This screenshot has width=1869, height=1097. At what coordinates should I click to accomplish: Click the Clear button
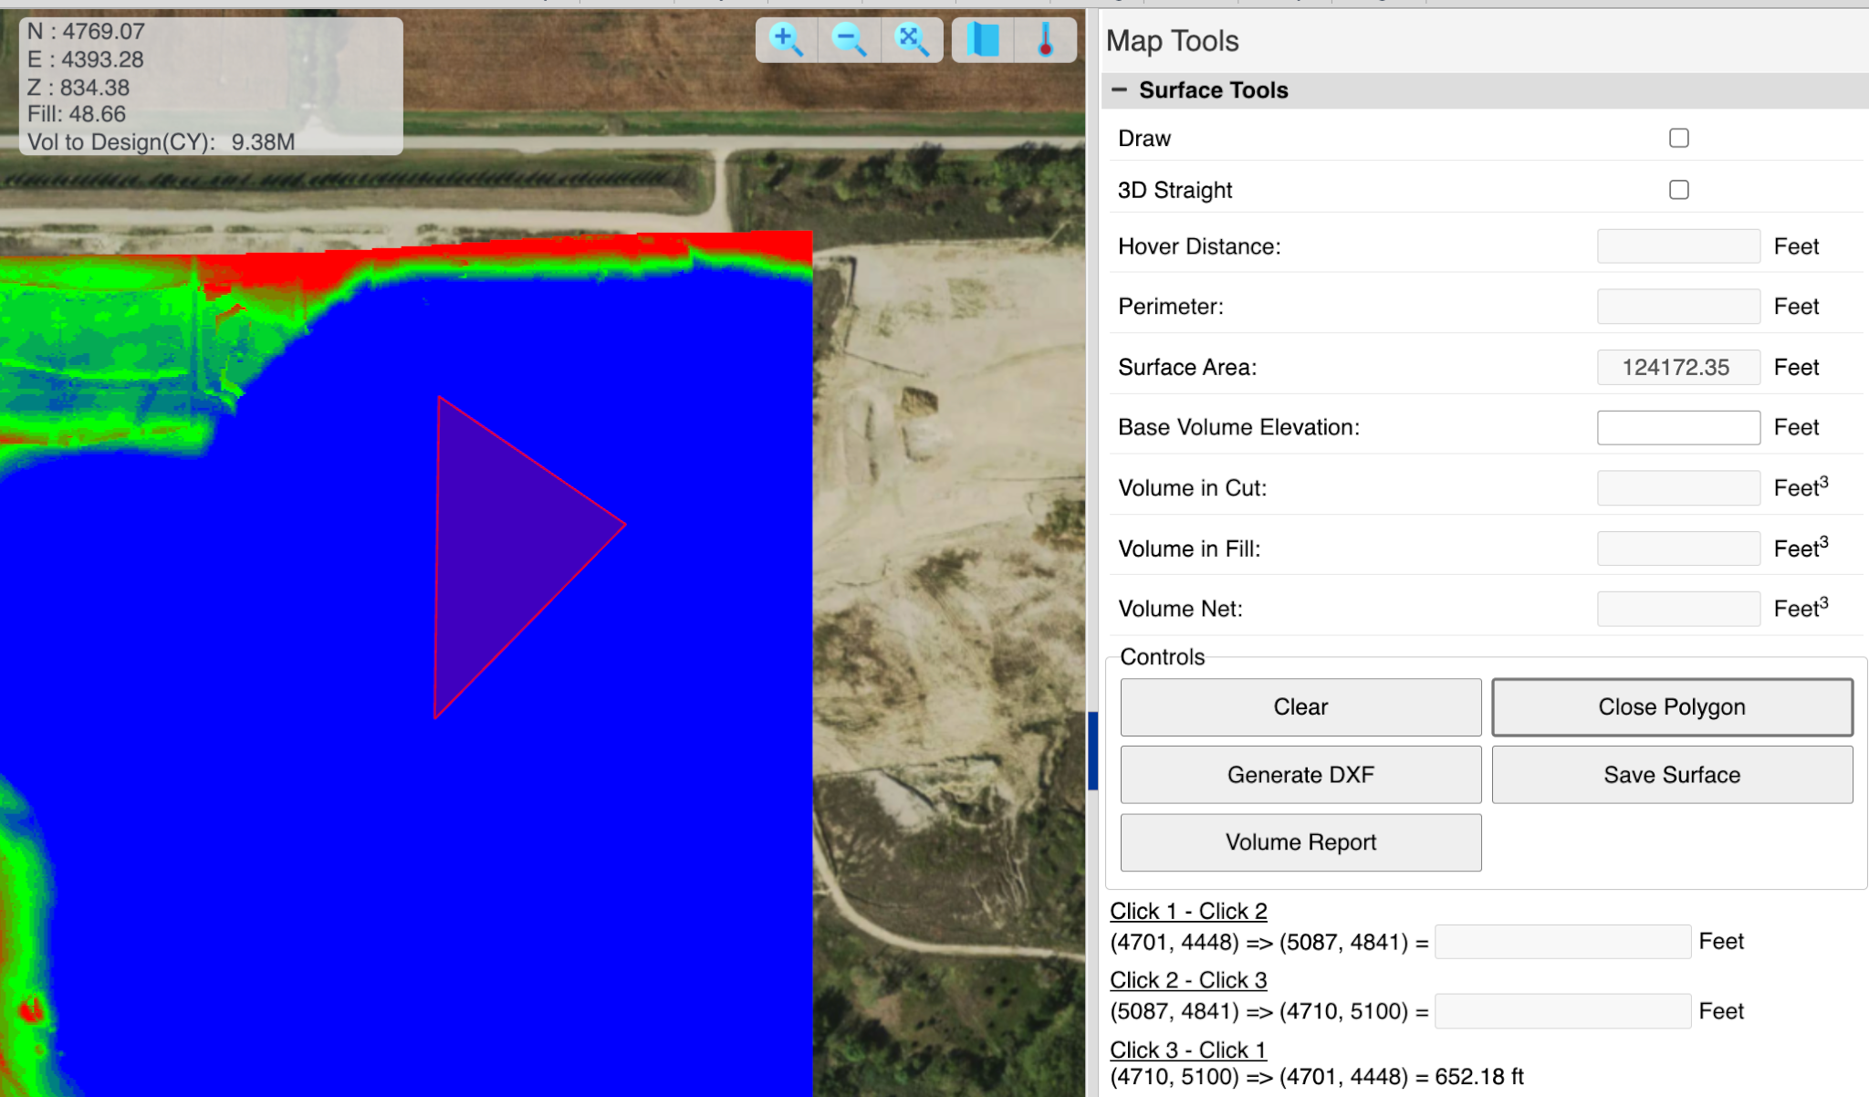coord(1300,706)
